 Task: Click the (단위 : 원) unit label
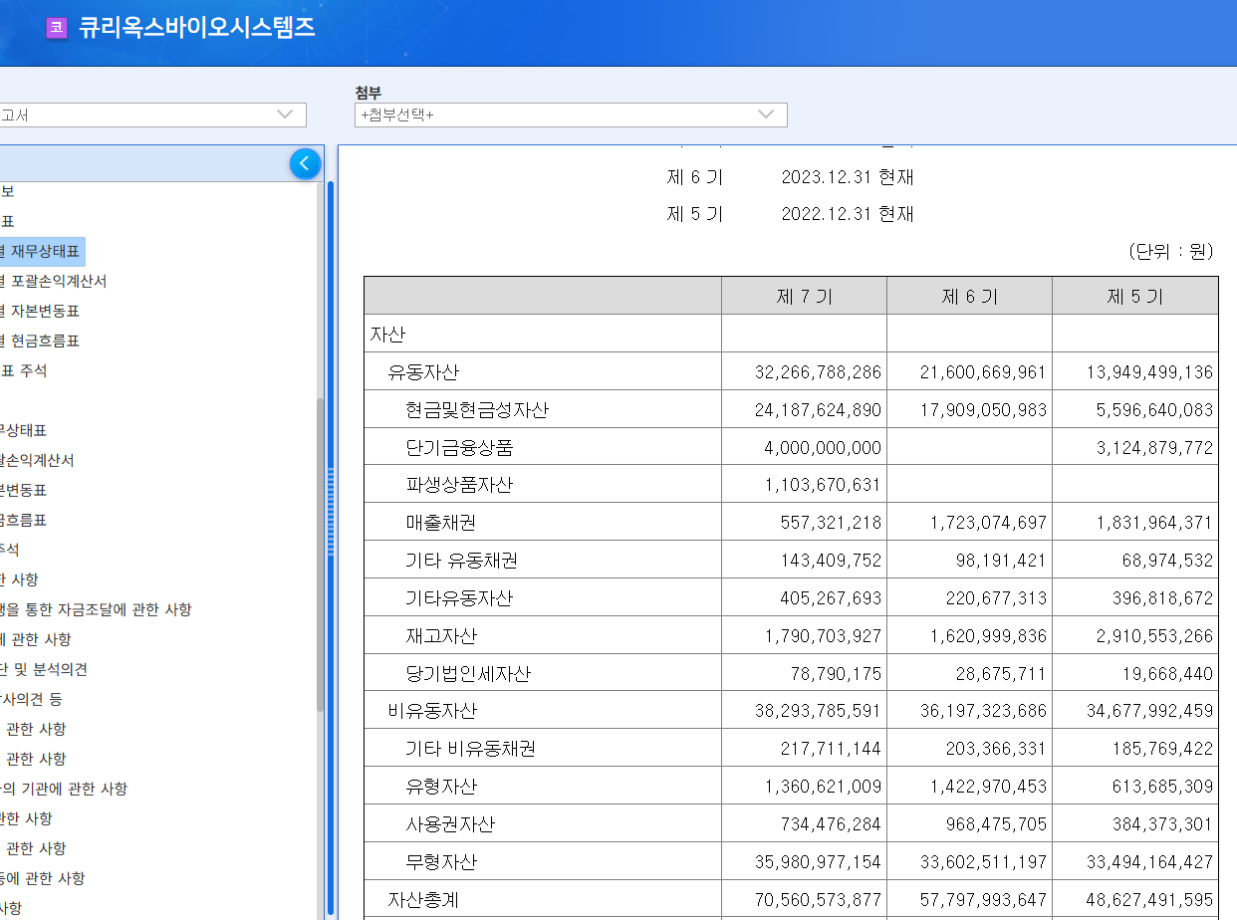tap(1170, 251)
